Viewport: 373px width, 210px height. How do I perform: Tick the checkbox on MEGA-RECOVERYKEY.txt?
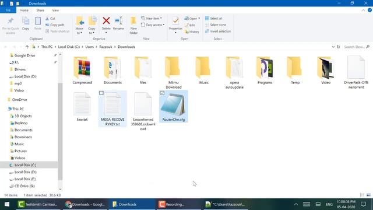[101, 93]
